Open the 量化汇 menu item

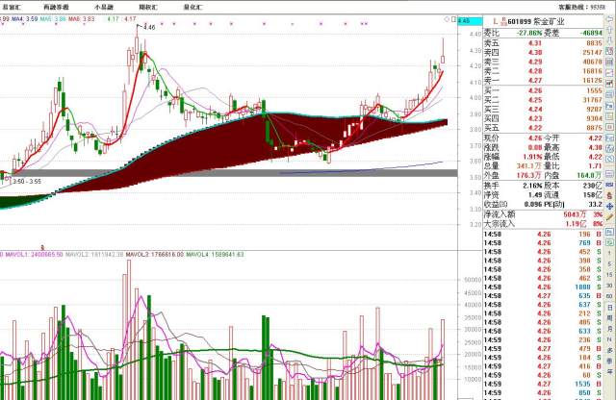[192, 7]
